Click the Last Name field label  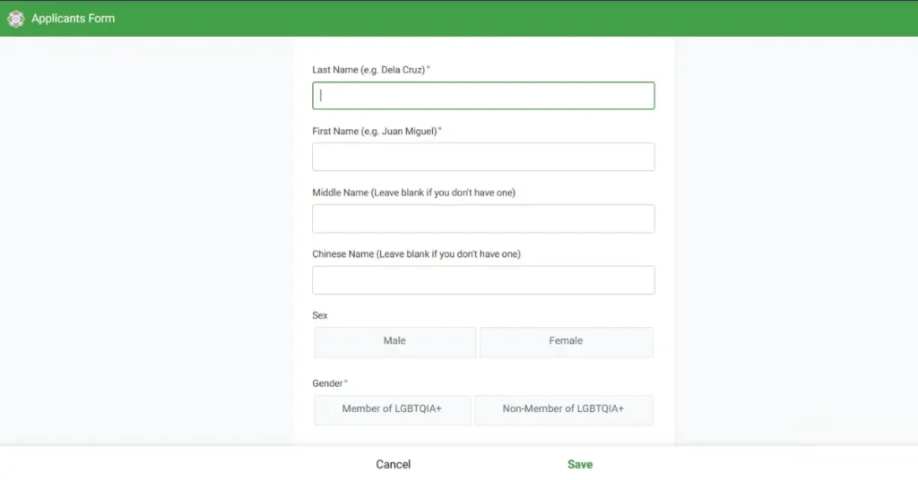368,70
